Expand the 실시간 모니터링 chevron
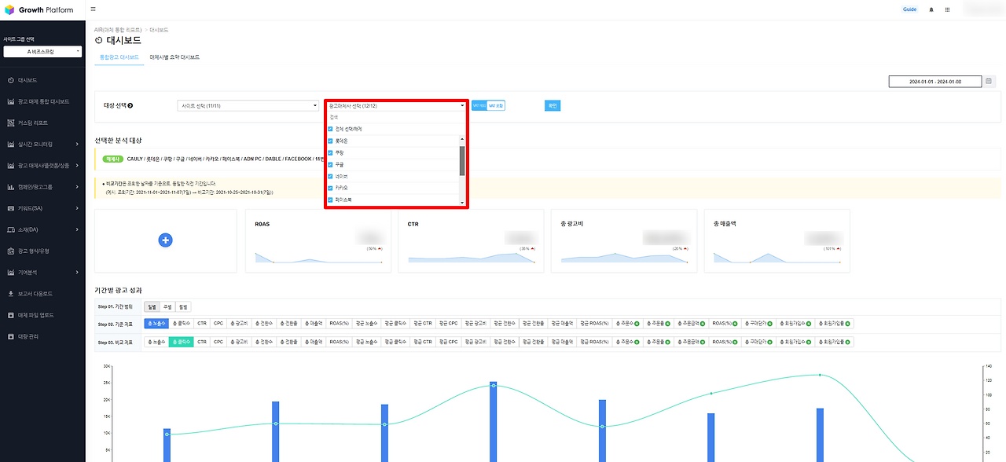Screen dimensions: 1006x462 coord(77,145)
